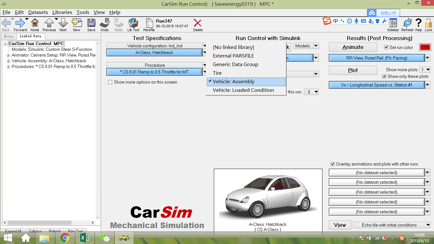The height and width of the screenshot is (244, 434).
Task: Open the Show more plots count dropdown
Action: [x=425, y=70]
